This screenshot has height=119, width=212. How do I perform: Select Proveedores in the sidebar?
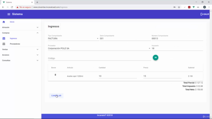15,44
